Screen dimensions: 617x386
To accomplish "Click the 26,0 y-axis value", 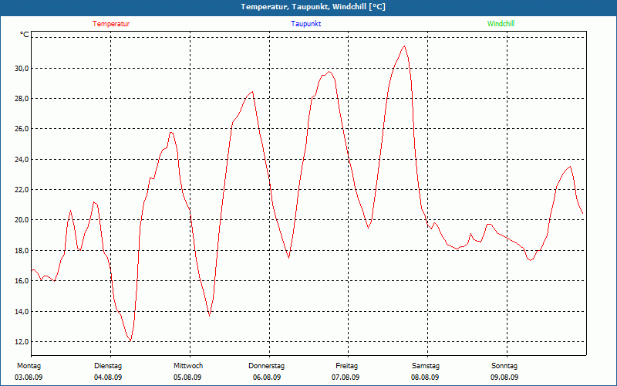I will pos(22,129).
